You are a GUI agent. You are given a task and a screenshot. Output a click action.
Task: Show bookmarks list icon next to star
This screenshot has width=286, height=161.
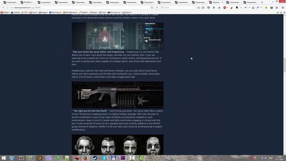[x=203, y=8]
